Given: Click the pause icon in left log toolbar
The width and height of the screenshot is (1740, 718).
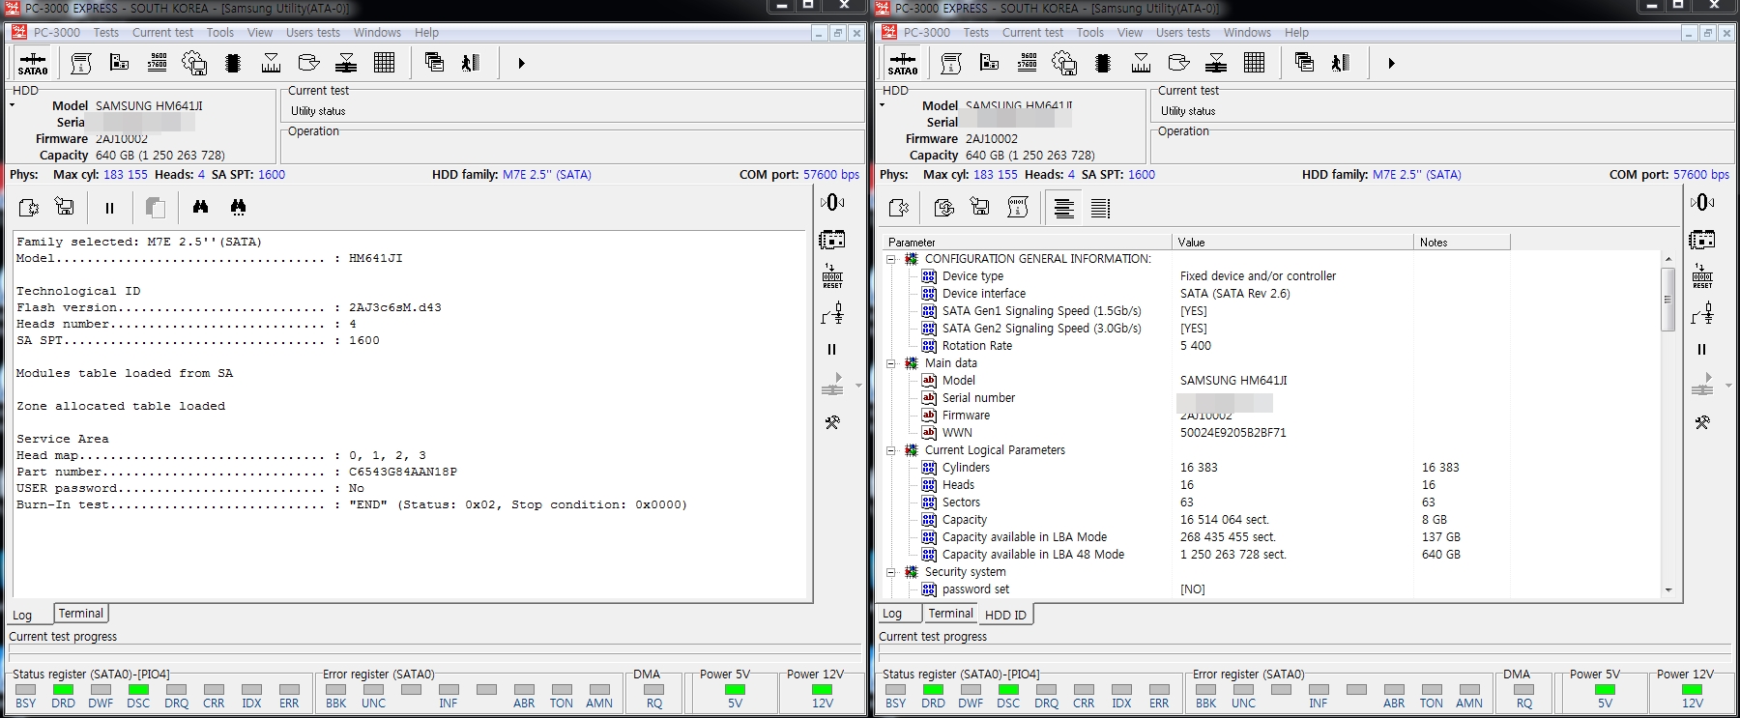Looking at the screenshot, I should point(109,208).
